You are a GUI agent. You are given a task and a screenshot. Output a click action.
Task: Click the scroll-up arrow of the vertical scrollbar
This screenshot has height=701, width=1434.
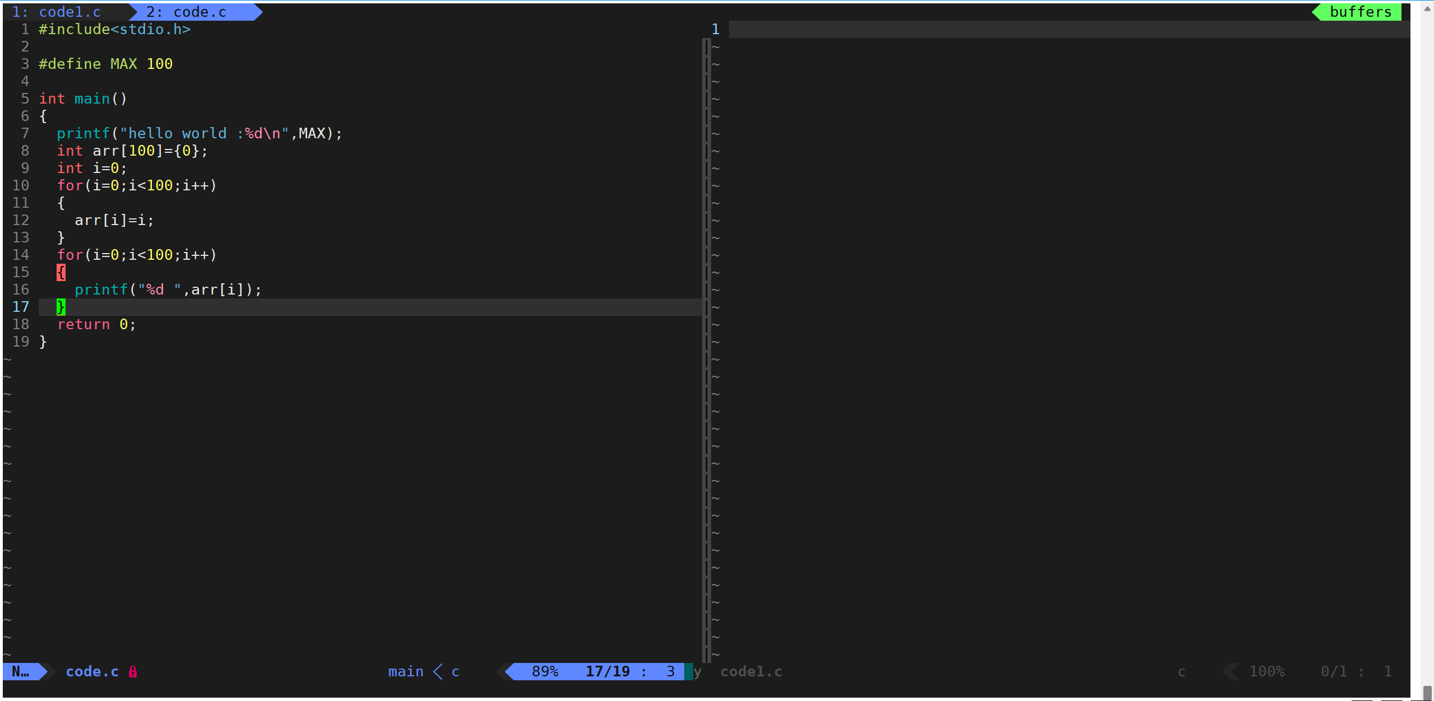pyautogui.click(x=1427, y=8)
